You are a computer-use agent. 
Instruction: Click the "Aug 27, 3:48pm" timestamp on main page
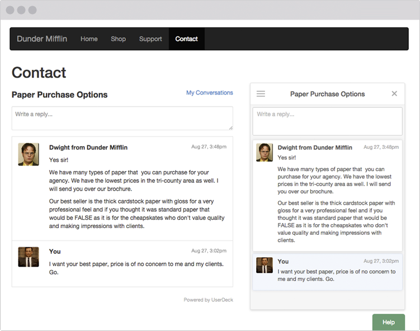209,146
